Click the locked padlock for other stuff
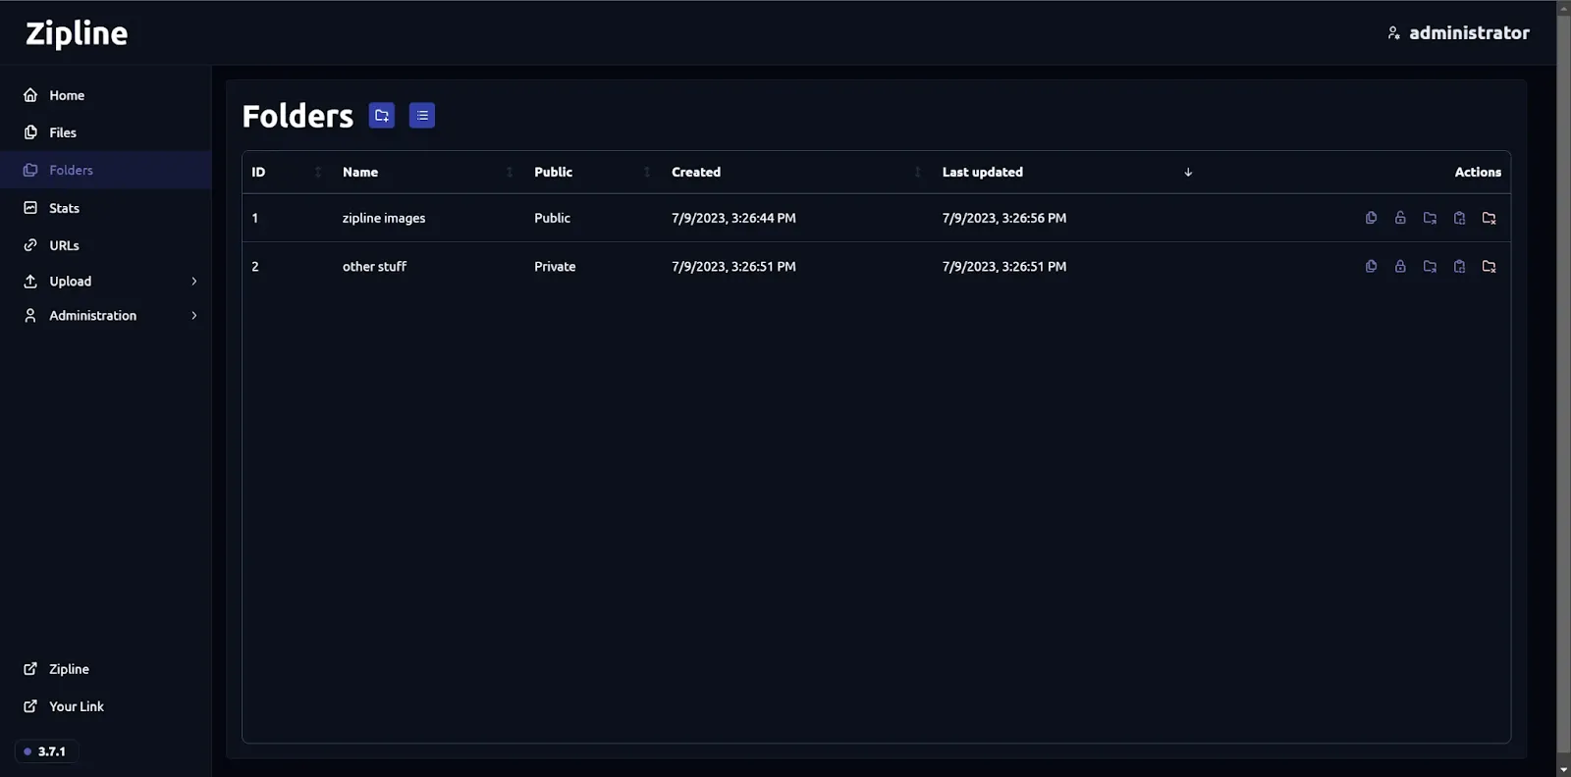 [1400, 266]
